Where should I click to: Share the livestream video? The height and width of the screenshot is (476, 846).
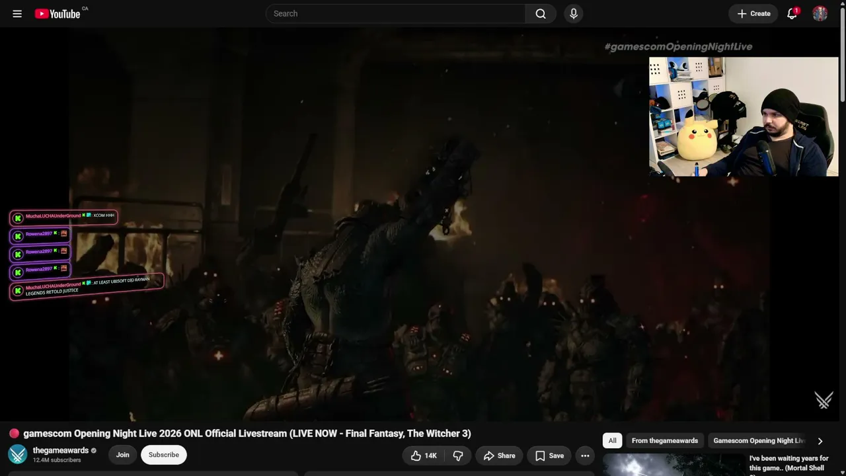[499, 456]
